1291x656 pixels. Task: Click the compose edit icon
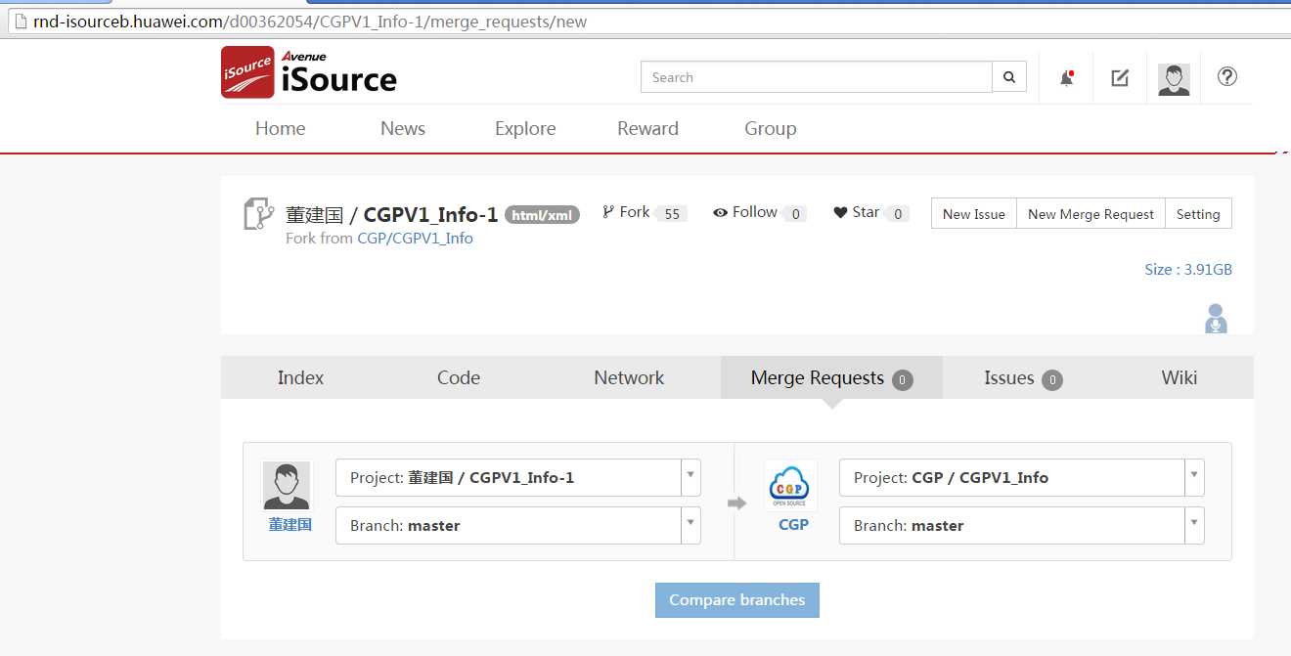[x=1120, y=77]
